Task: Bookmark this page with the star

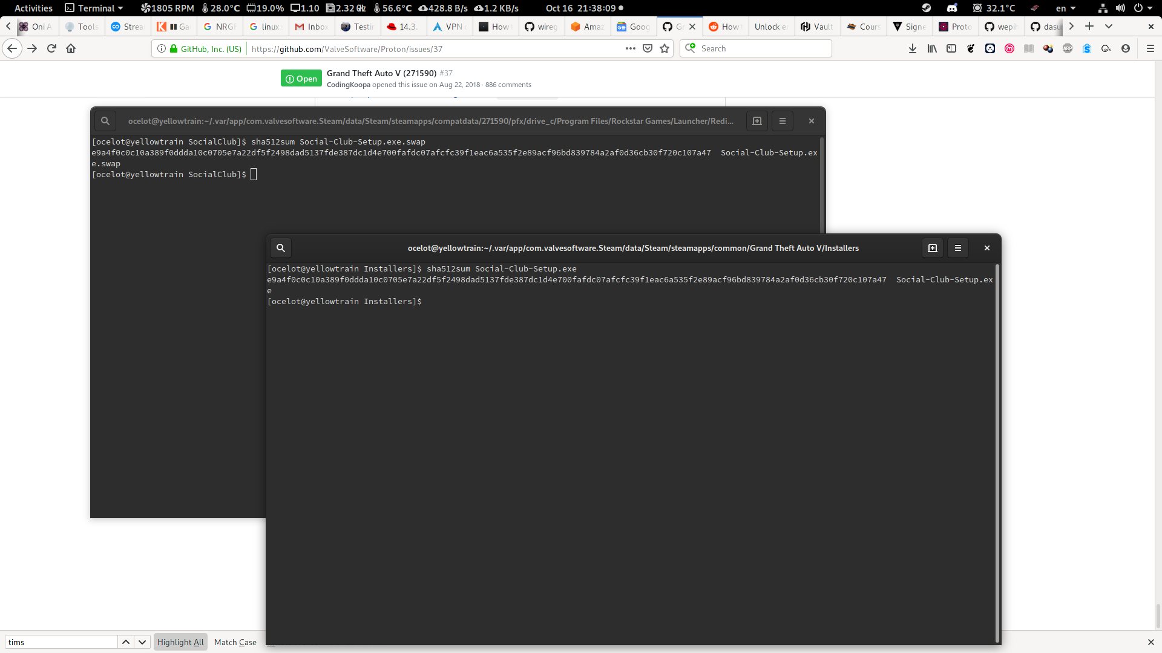Action: point(665,48)
